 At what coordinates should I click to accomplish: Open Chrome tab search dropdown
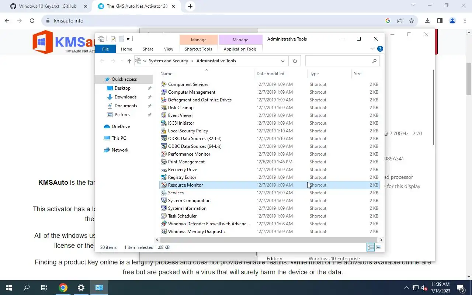[413, 6]
